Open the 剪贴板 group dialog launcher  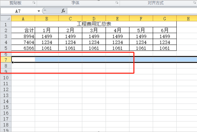pyautogui.click(x=34, y=3)
